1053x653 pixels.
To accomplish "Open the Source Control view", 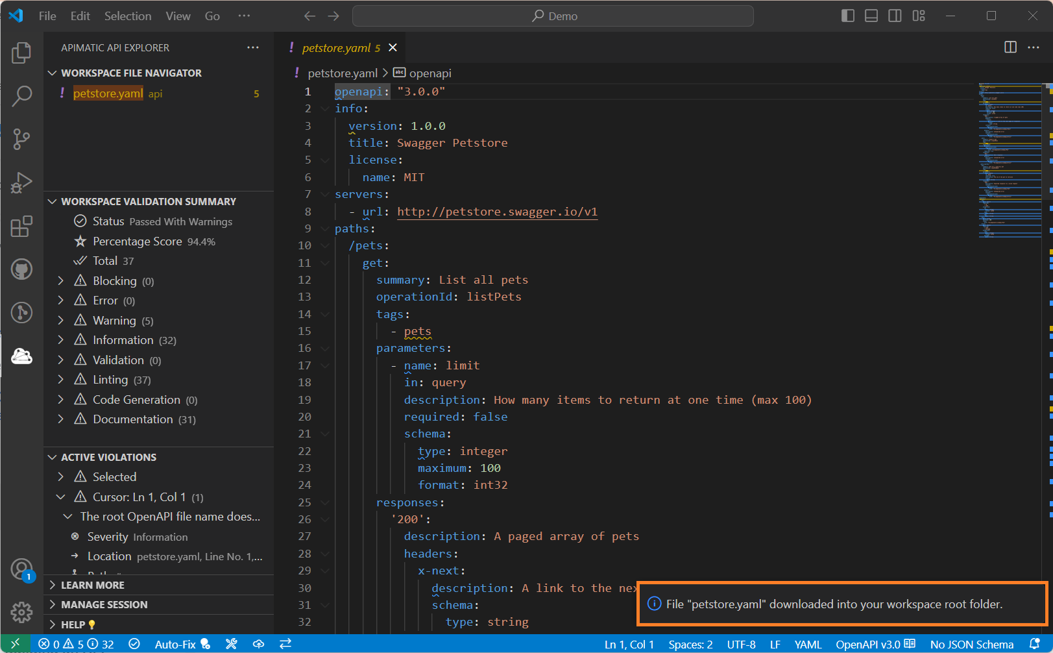I will [21, 139].
